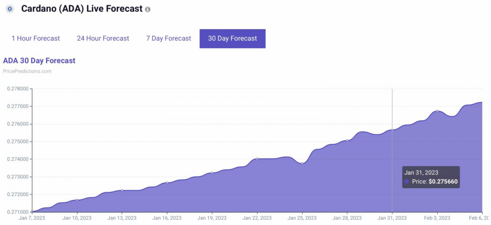Click the Jan 31, 2023 highlighted point
The width and height of the screenshot is (491, 225).
coord(392,130)
